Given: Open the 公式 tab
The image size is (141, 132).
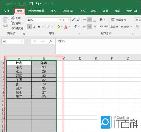Looking at the screenshot, I should tap(82, 11).
